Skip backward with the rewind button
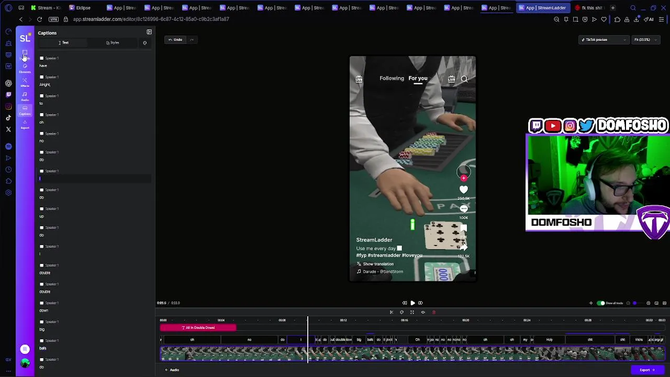The image size is (670, 377). pyautogui.click(x=405, y=303)
